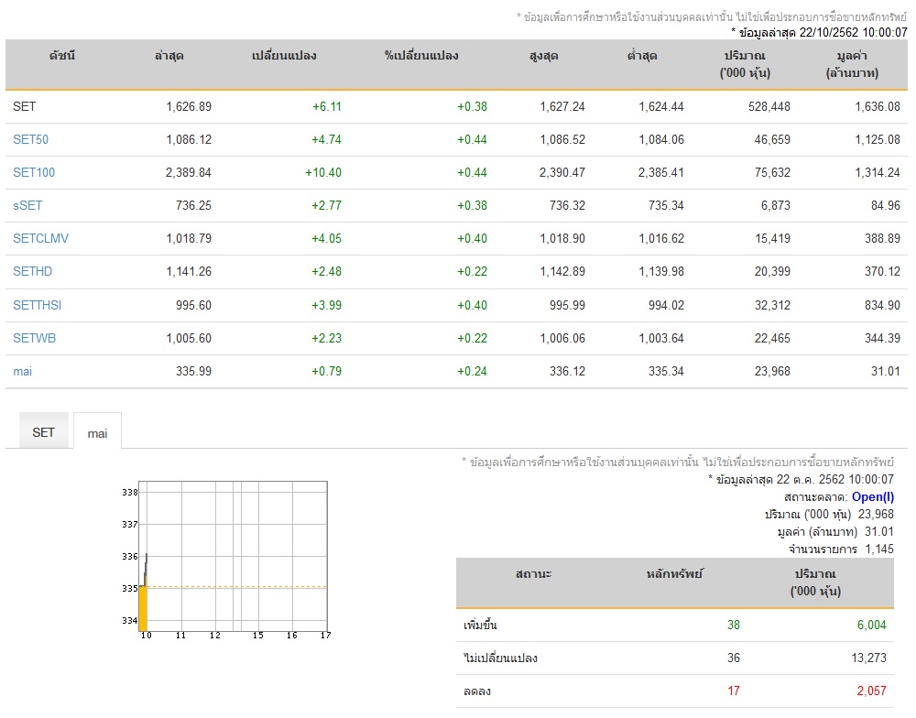Open the sSET index link

pos(27,206)
